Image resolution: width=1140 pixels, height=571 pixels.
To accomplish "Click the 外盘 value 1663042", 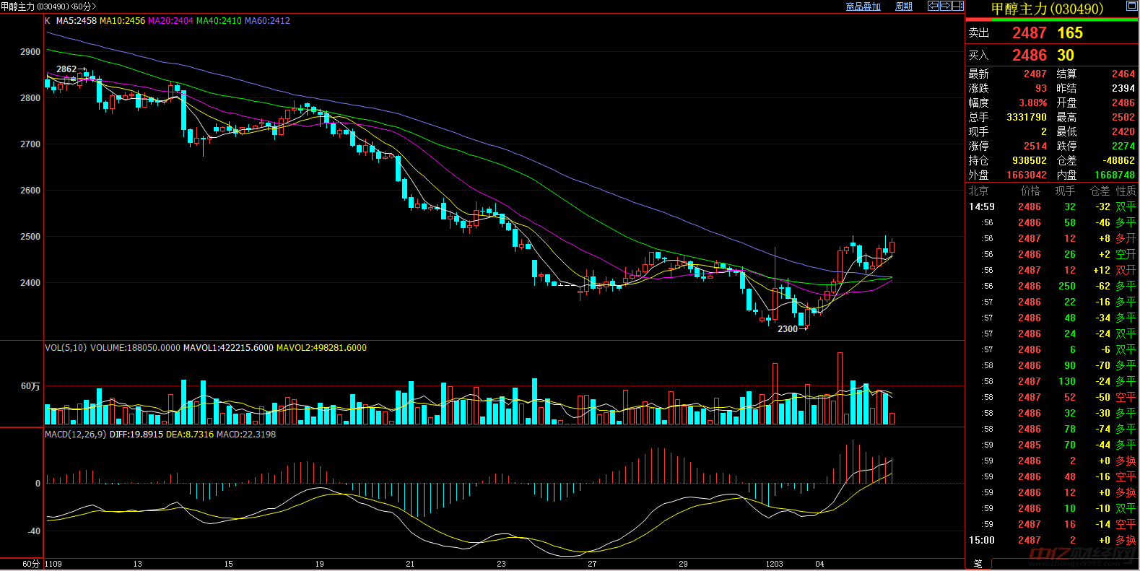I will coord(1027,175).
